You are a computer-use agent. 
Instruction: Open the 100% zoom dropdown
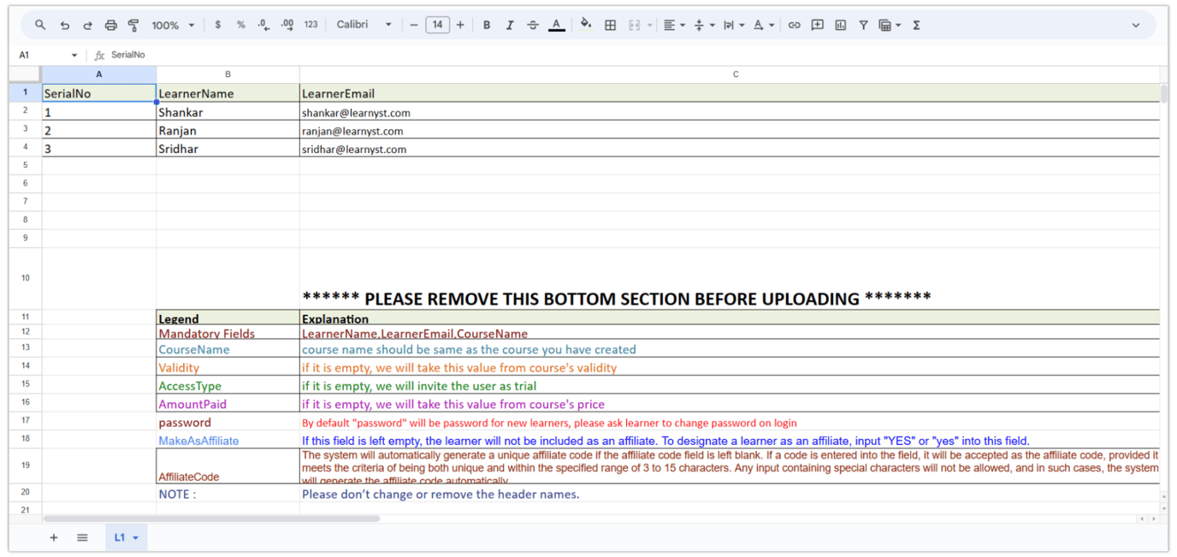pos(173,25)
